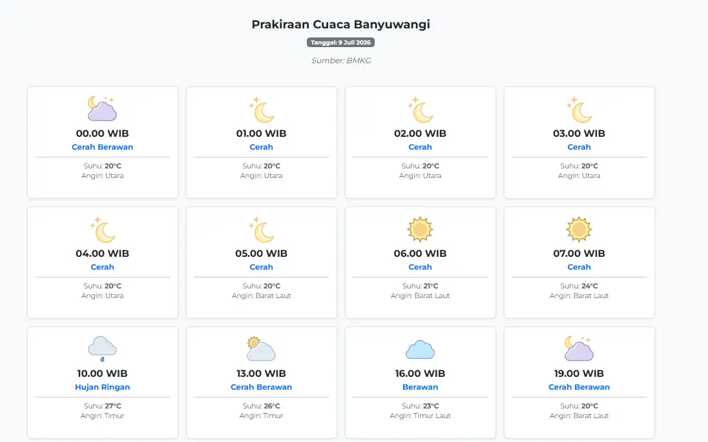This screenshot has height=442, width=708.
Task: Click the '03.00 WIB' time heading
Action: (x=579, y=134)
